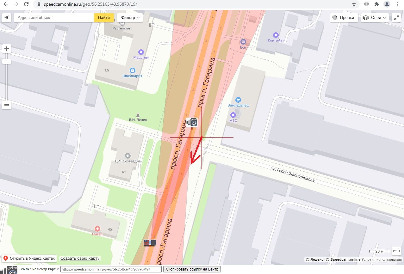The image size is (404, 274).
Task: Toggle the Пробки traffic layer
Action: point(344,18)
